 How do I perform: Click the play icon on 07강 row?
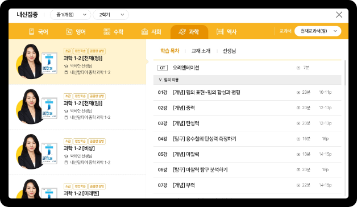[298, 185]
